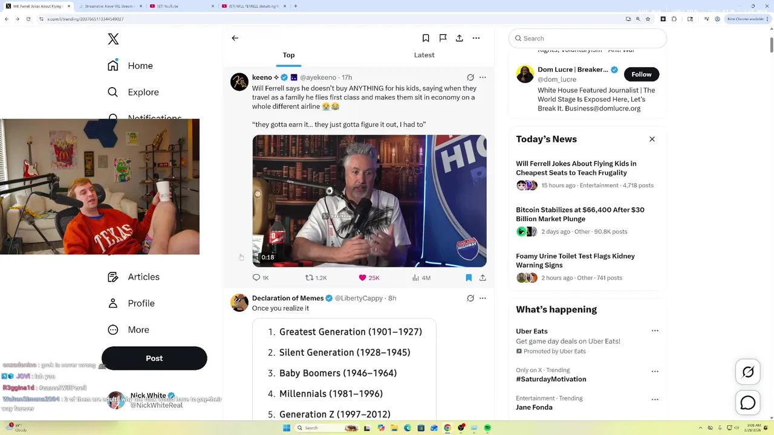This screenshot has height=435, width=774.
Task: Open the three-dot menu on keeno's post
Action: click(483, 77)
